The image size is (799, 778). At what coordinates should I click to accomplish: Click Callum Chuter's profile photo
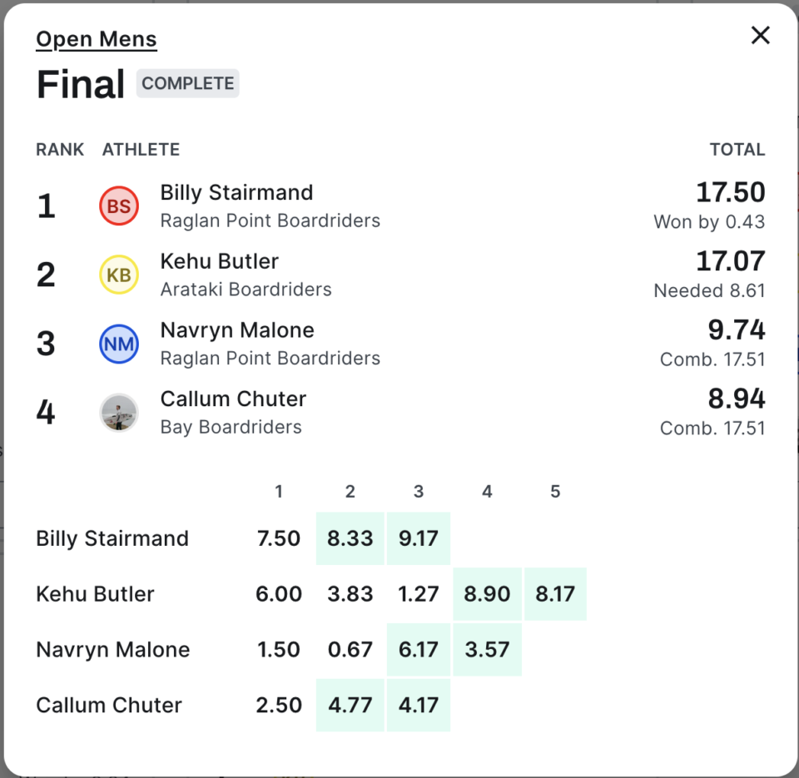click(119, 413)
